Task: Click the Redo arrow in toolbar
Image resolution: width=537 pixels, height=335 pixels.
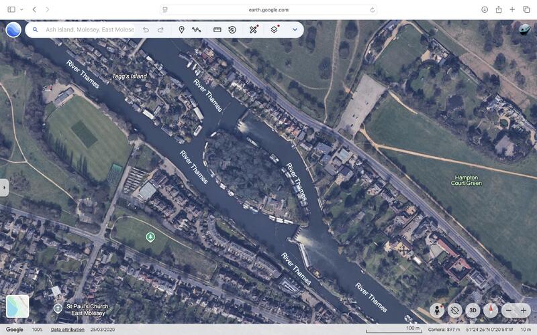Action: coord(160,29)
